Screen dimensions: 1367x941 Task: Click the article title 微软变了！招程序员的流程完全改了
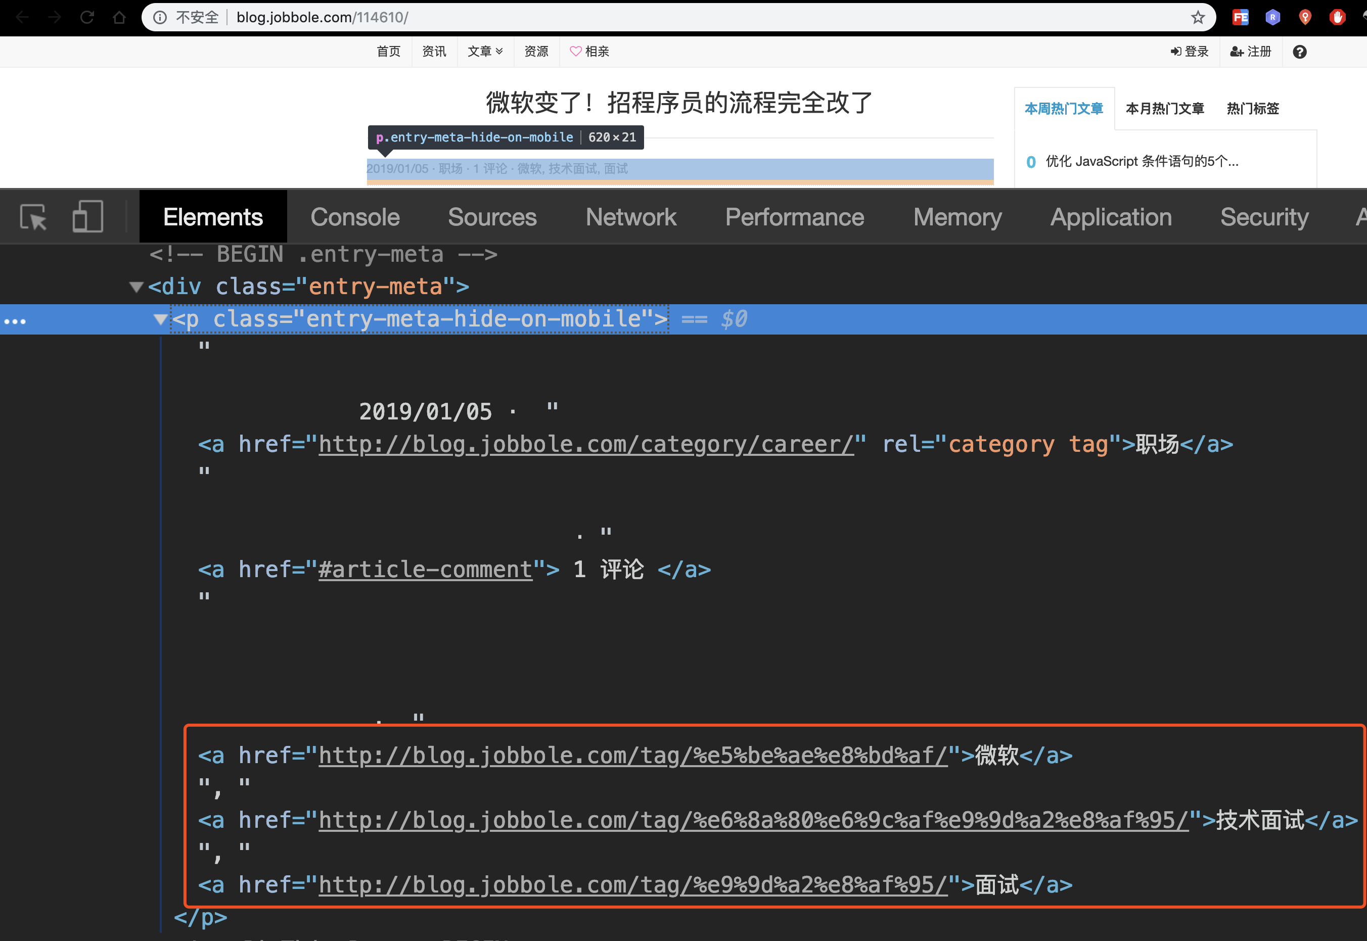pyautogui.click(x=679, y=103)
